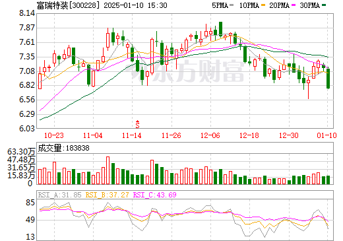Click the 8.14 top price axis label
This screenshot has width=343, height=241.
[27, 13]
